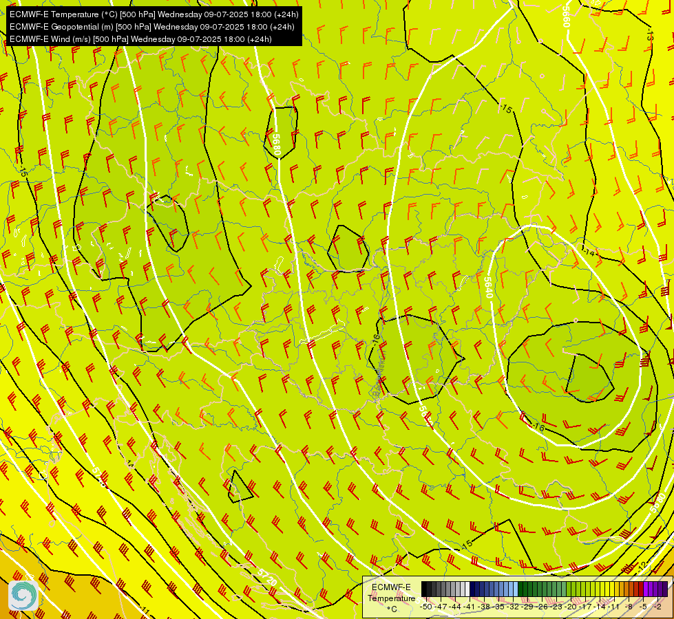674x619 pixels.
Task: Click the swirl logo icon at bottom-left
Action: tap(23, 596)
